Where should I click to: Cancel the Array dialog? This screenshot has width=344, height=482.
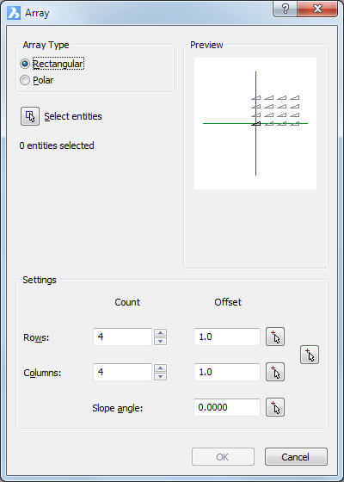click(296, 457)
